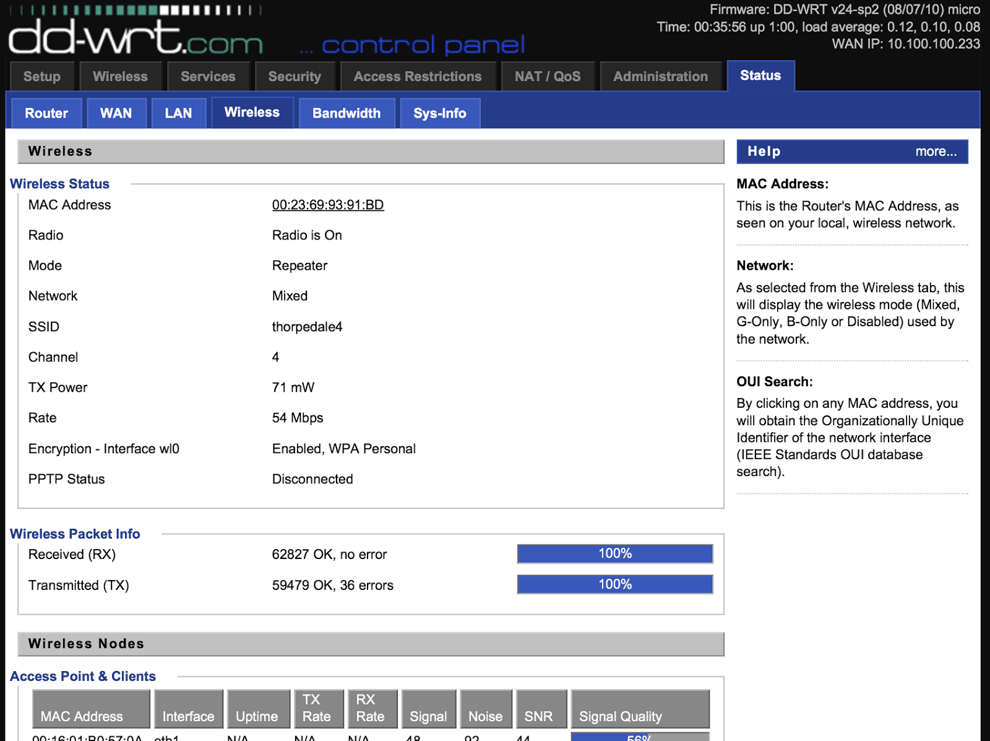This screenshot has height=741, width=990.
Task: Click the Signal column header
Action: (429, 709)
